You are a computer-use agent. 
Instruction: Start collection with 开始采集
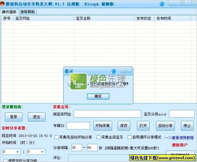click(x=103, y=126)
